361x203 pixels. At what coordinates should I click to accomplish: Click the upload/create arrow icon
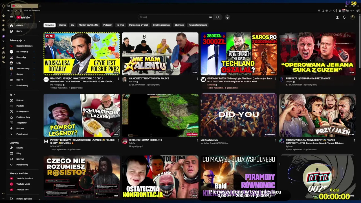coord(337,17)
